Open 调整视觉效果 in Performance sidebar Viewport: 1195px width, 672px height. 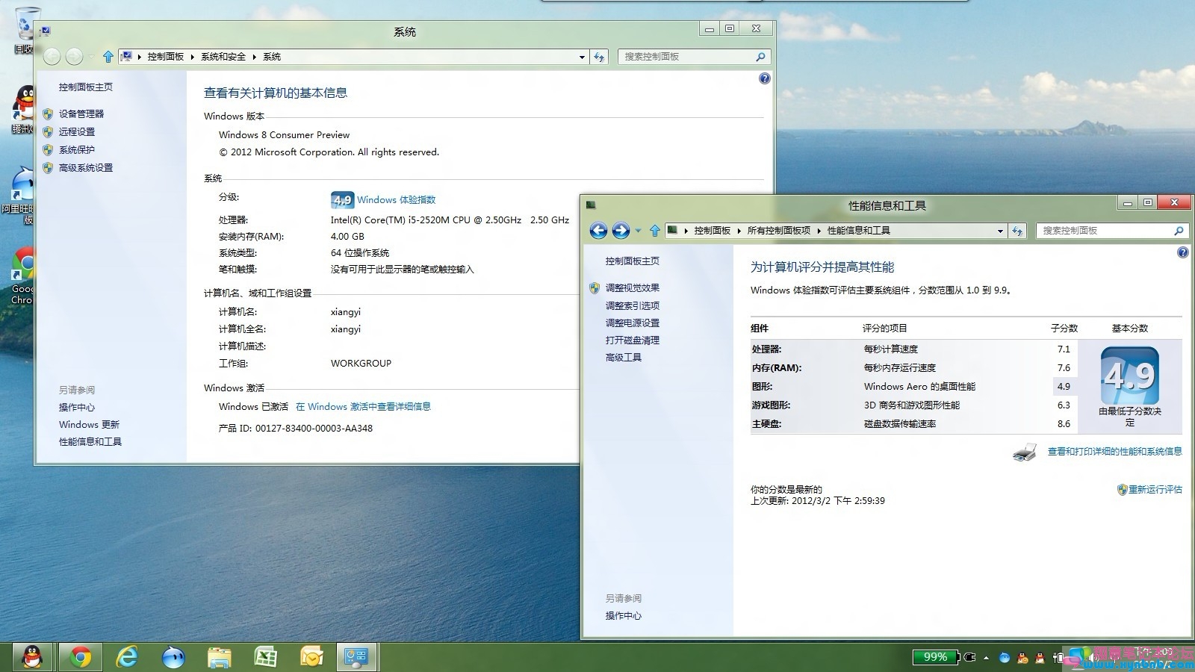633,288
